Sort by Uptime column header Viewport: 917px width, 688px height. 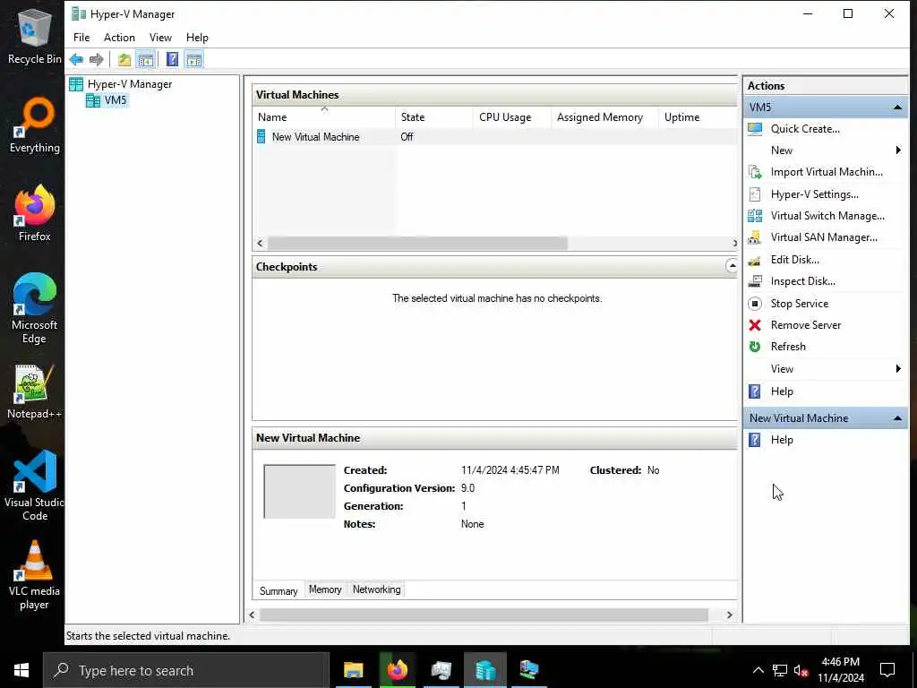[x=698, y=117]
